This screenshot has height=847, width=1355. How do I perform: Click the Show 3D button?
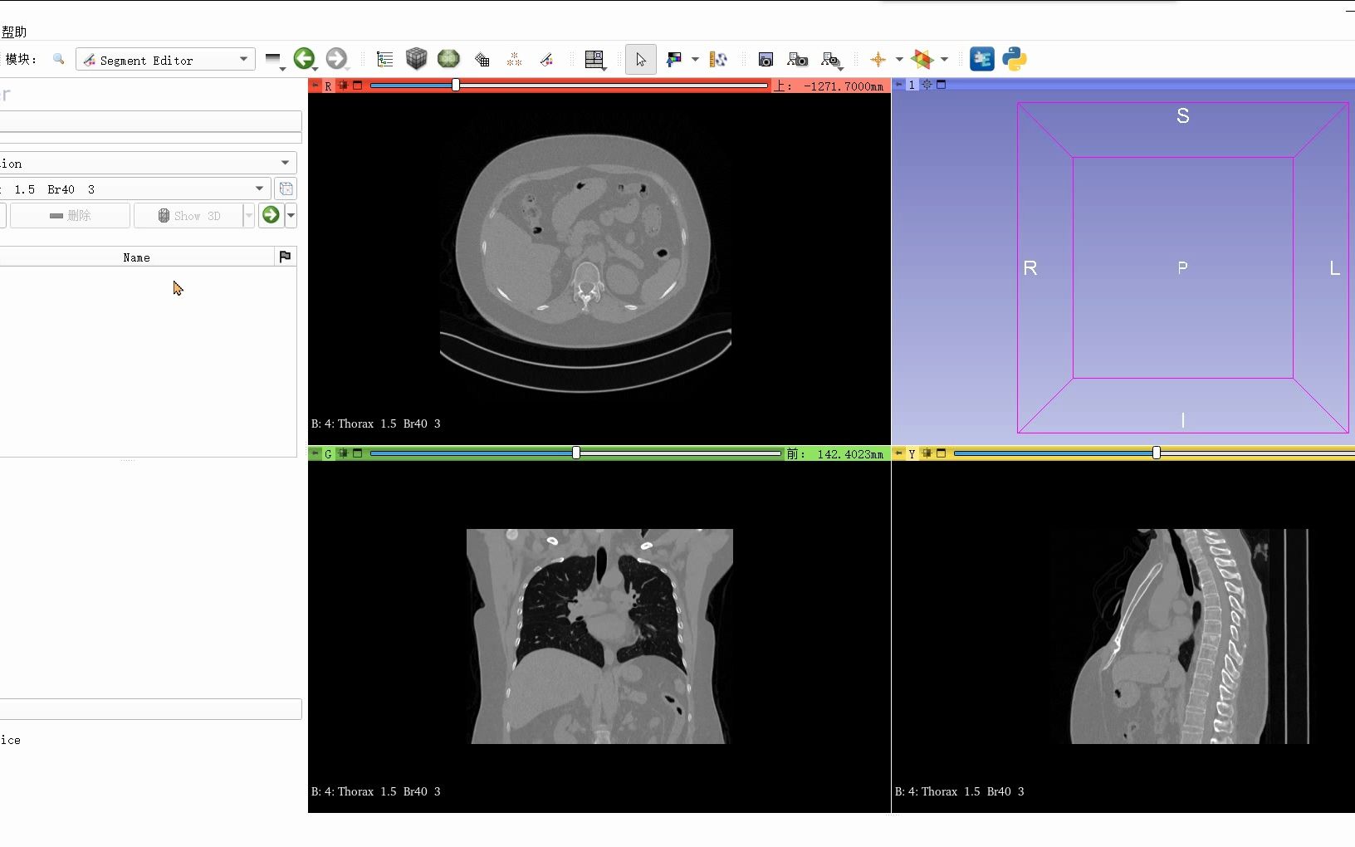click(x=189, y=215)
